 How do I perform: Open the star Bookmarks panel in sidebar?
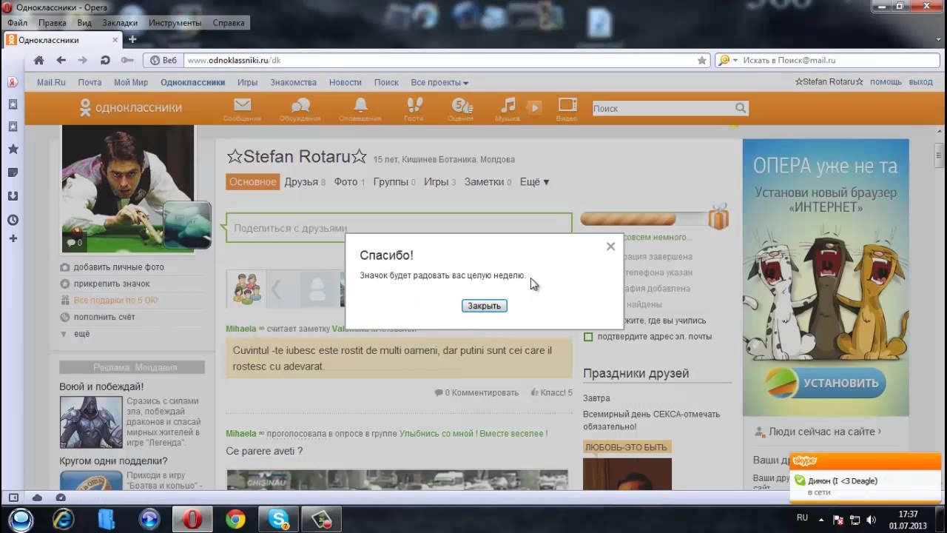[x=13, y=149]
